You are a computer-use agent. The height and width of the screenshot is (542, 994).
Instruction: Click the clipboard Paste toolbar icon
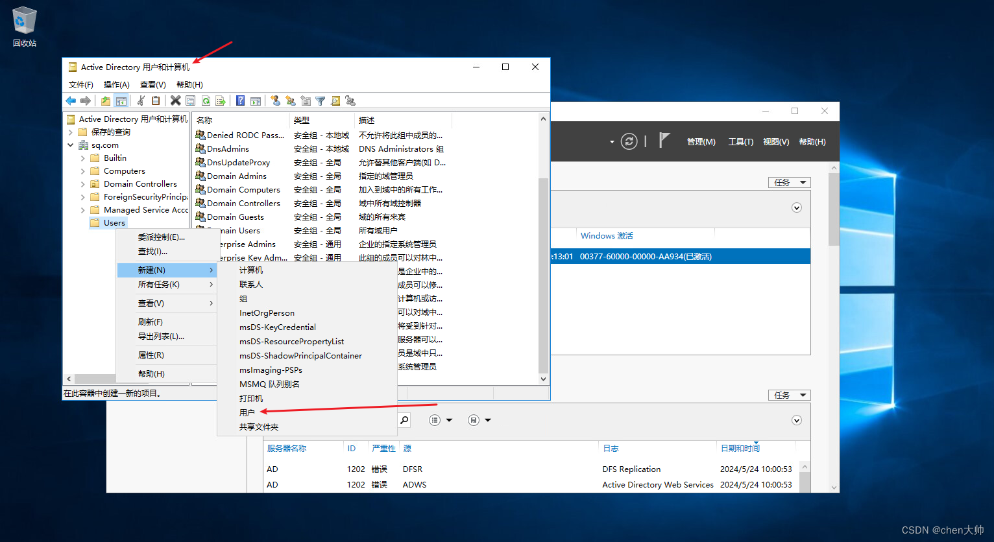click(x=156, y=100)
